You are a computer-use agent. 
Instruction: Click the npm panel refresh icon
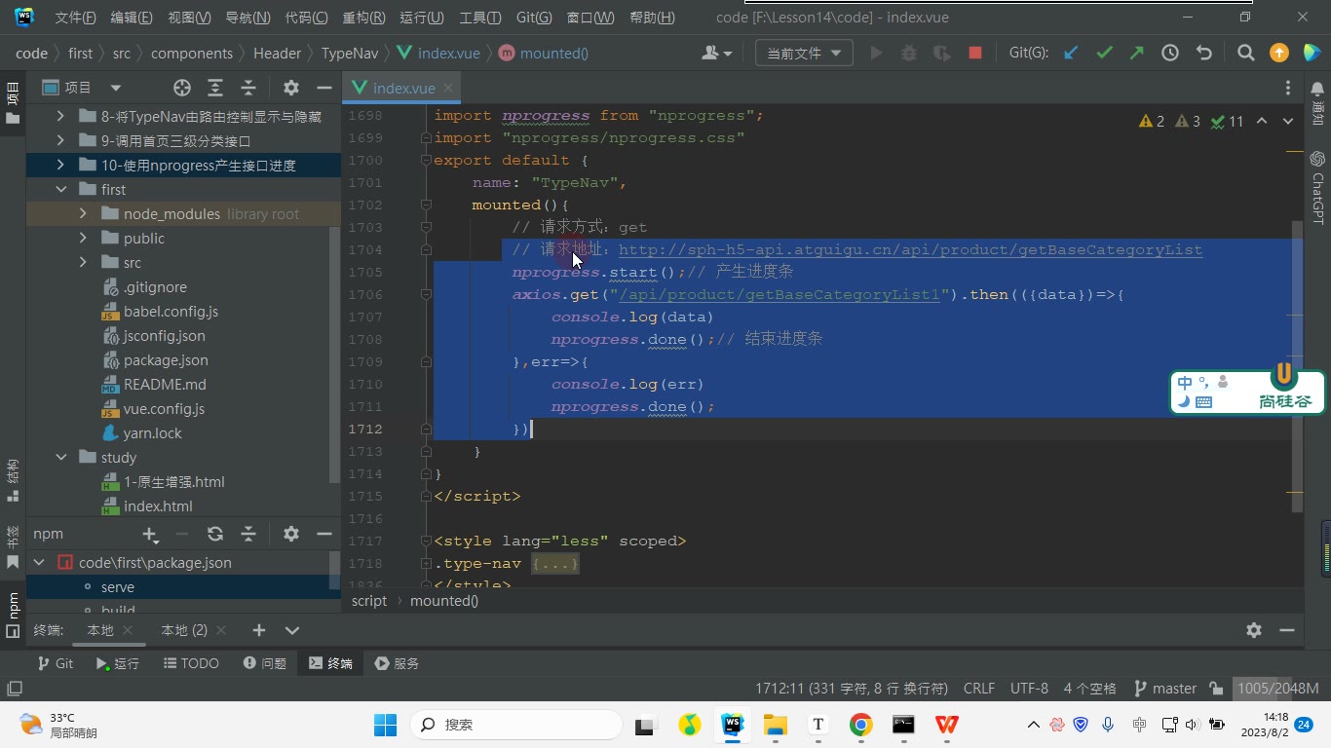pyautogui.click(x=215, y=534)
